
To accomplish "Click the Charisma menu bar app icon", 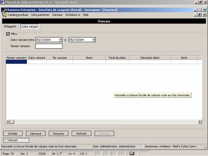I will [x=4, y=15].
